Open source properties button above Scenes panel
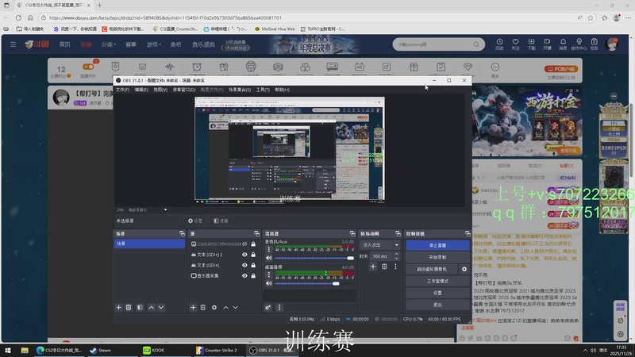The width and height of the screenshot is (635, 357). [195, 221]
